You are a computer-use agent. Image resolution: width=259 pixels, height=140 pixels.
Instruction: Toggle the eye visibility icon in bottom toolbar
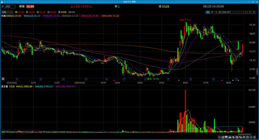pyautogui.click(x=244, y=137)
